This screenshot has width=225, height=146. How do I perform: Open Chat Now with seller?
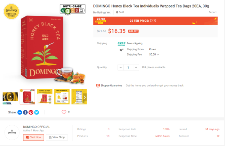click(x=34, y=137)
